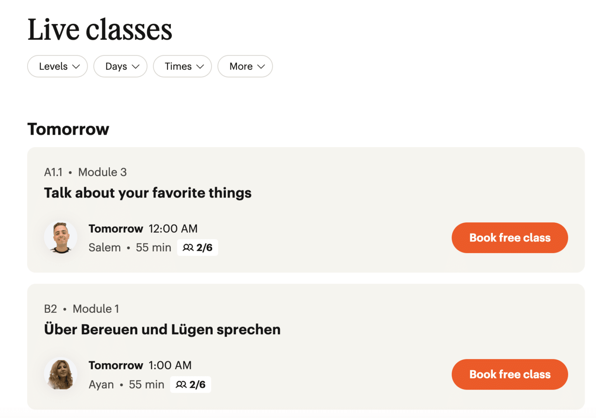Viewport: 596px width, 418px height.
Task: Click Ayan's profile avatar
Action: click(x=61, y=374)
